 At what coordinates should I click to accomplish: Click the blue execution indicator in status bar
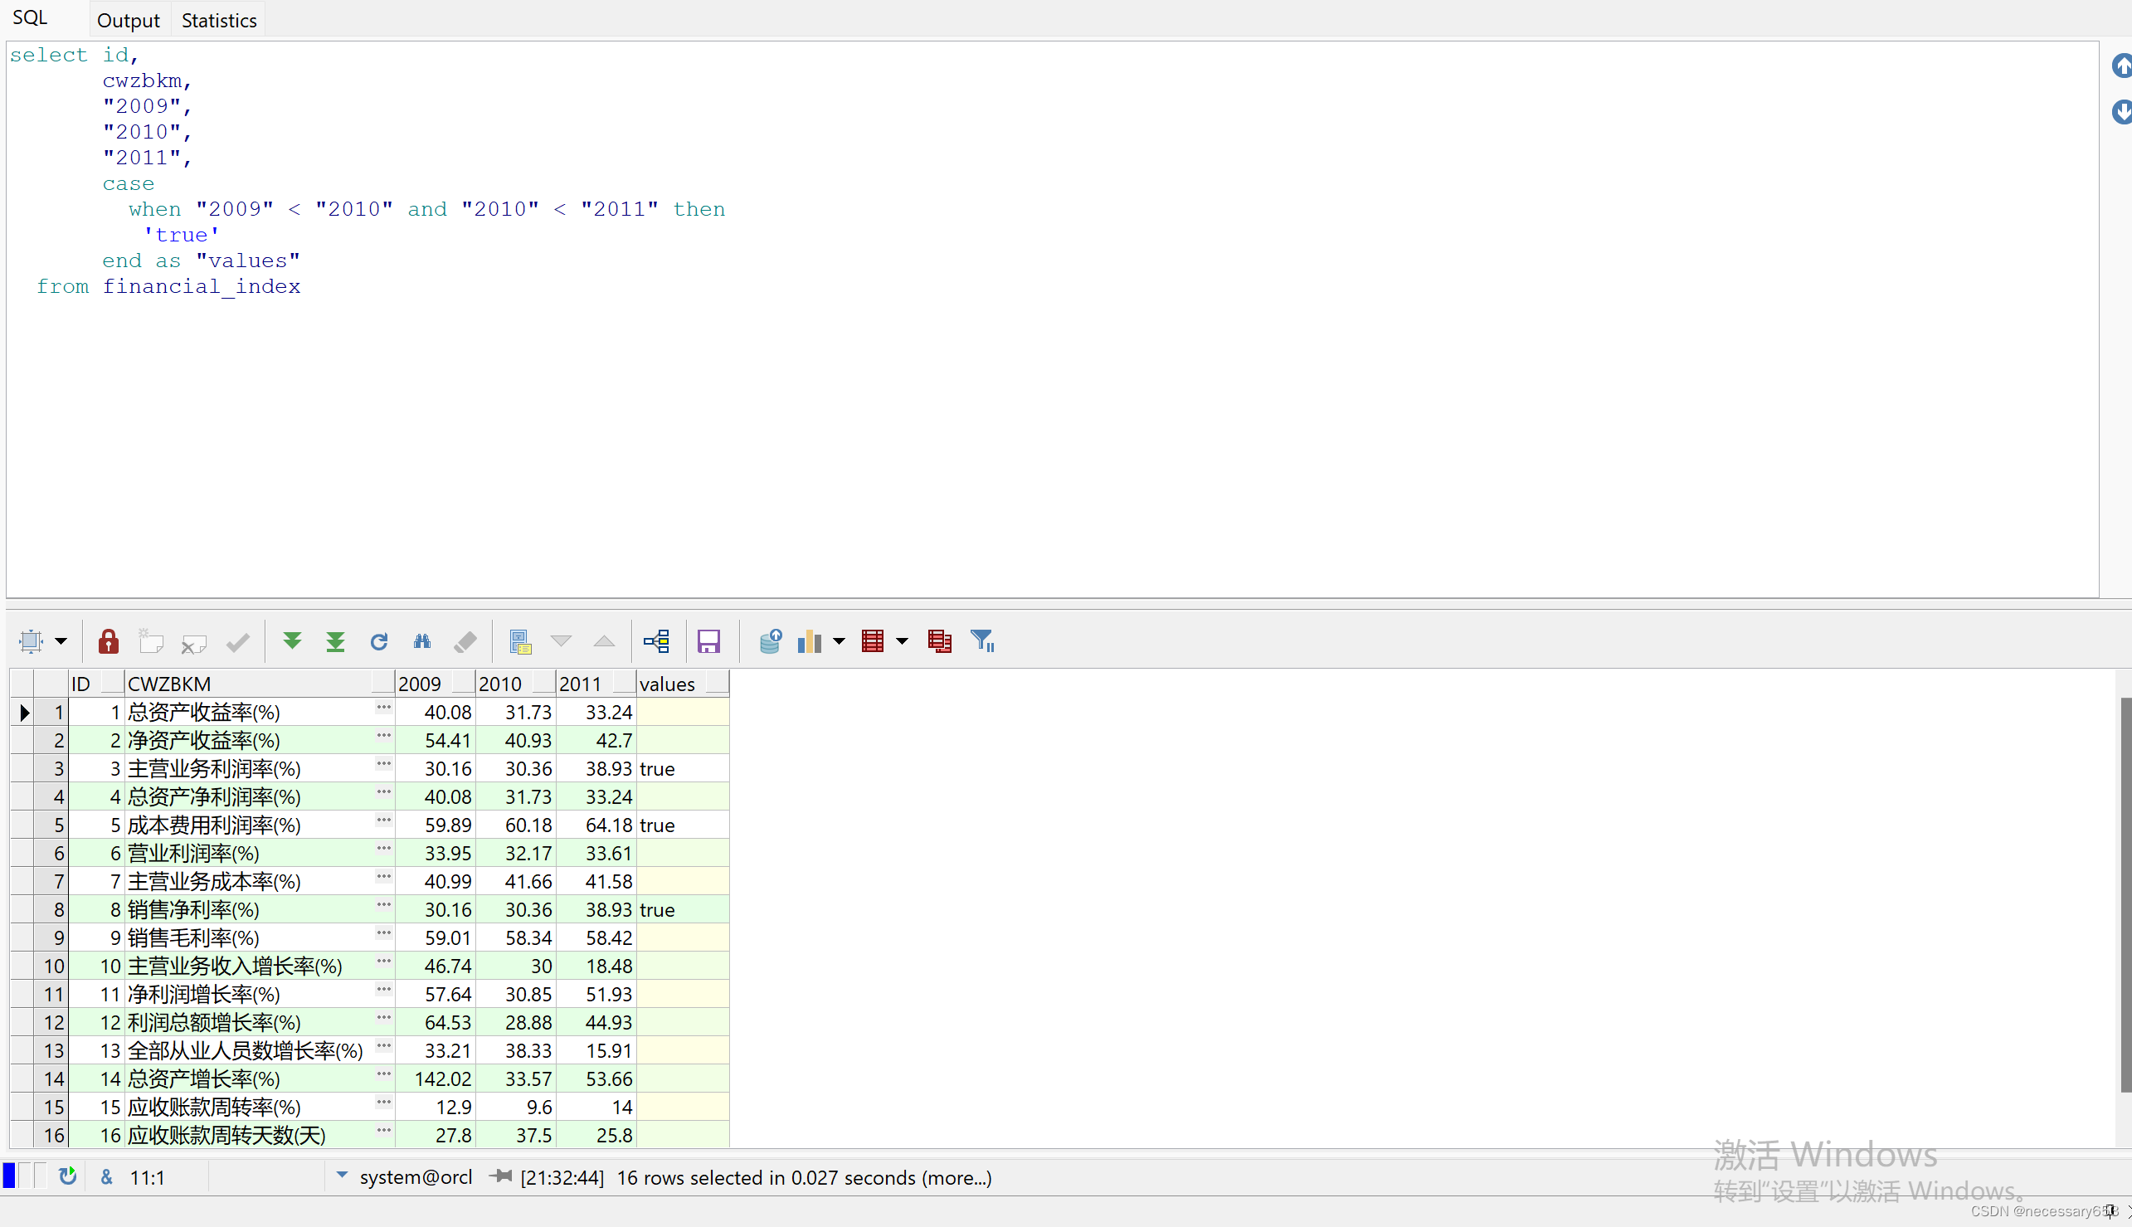coord(9,1175)
